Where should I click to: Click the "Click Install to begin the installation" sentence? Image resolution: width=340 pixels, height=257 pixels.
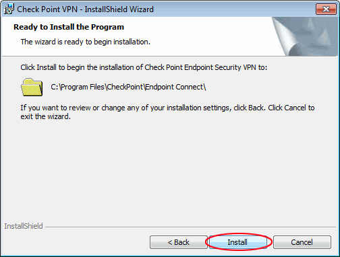tap(144, 67)
